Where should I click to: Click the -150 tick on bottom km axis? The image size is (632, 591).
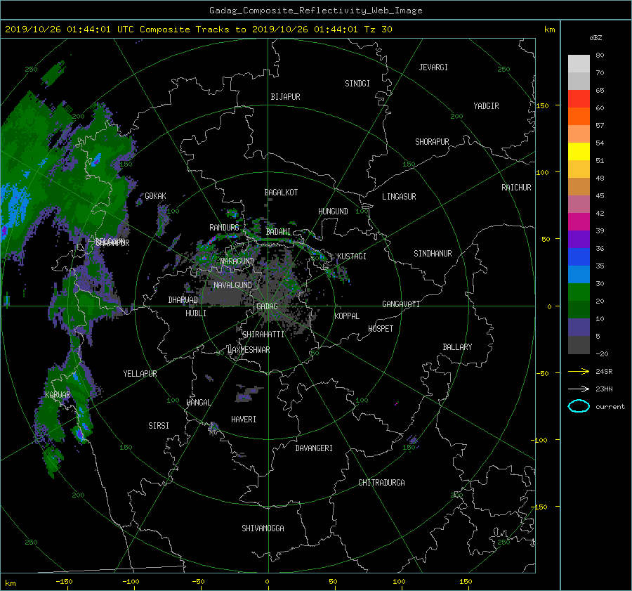tap(64, 581)
